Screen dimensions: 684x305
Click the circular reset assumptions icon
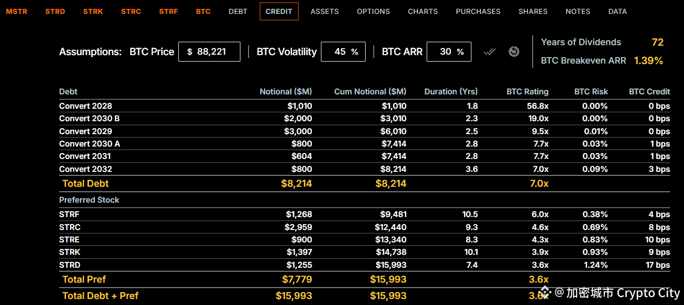coord(514,52)
